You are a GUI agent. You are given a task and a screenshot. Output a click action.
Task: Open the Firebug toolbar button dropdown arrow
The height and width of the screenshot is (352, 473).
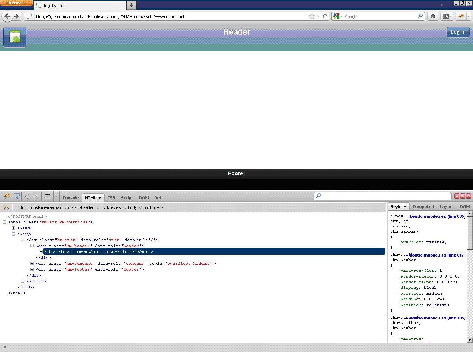[x=469, y=16]
